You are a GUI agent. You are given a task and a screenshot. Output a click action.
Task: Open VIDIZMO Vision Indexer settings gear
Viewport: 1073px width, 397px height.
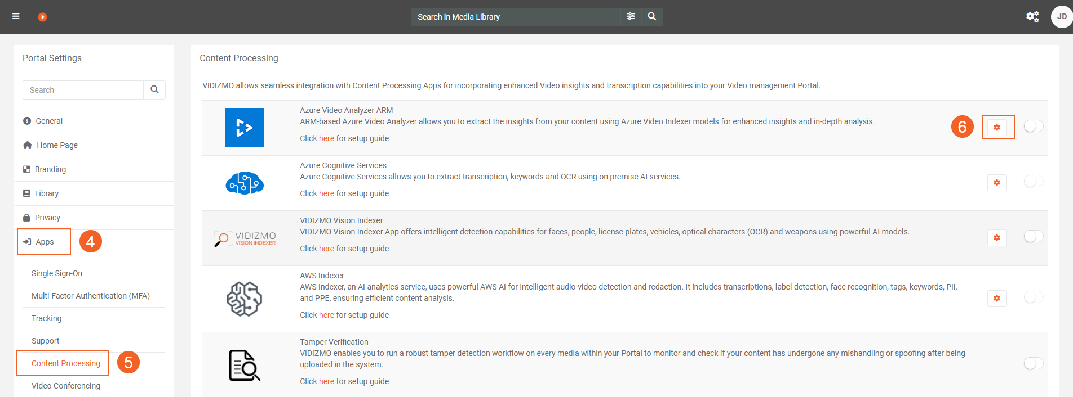coord(996,238)
